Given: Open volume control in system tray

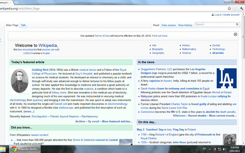Looking at the screenshot, I should (x=224, y=149).
